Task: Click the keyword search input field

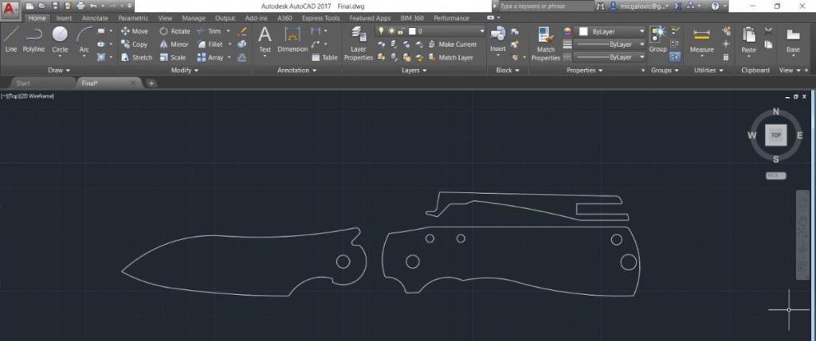Action: point(545,6)
